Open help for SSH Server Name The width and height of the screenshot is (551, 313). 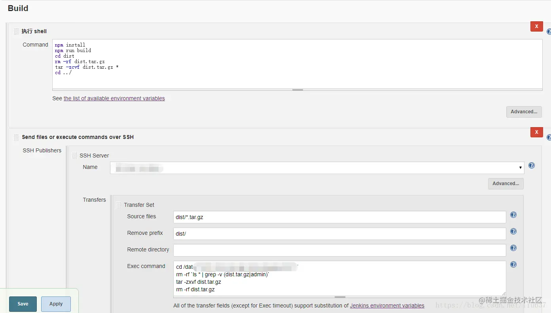532,165
